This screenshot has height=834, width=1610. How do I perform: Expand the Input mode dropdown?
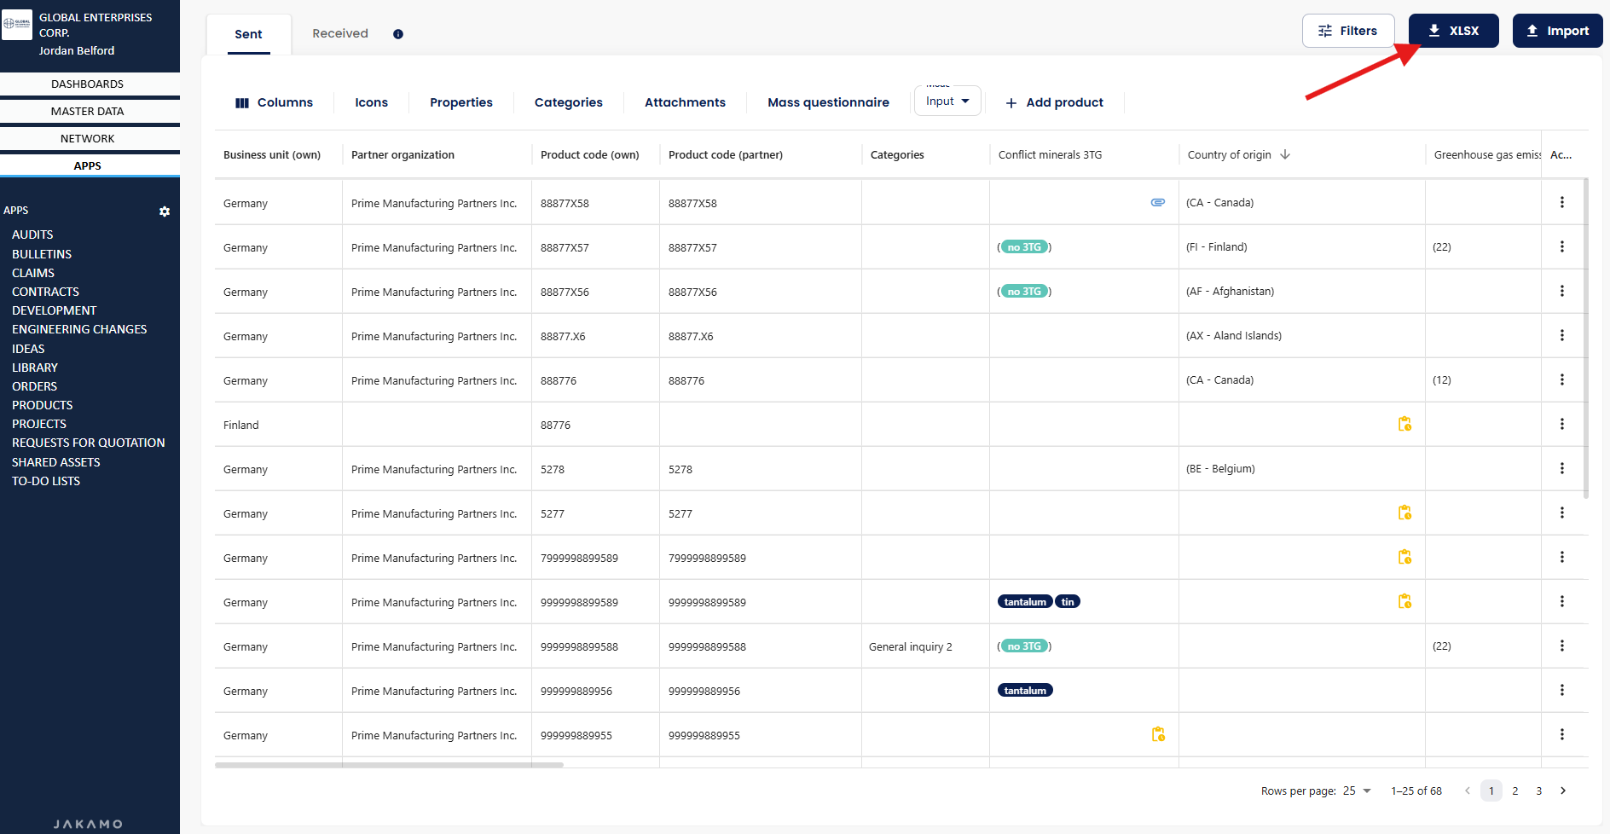pyautogui.click(x=947, y=101)
